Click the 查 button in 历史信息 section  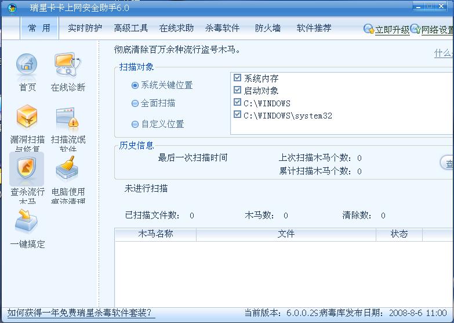click(447, 163)
